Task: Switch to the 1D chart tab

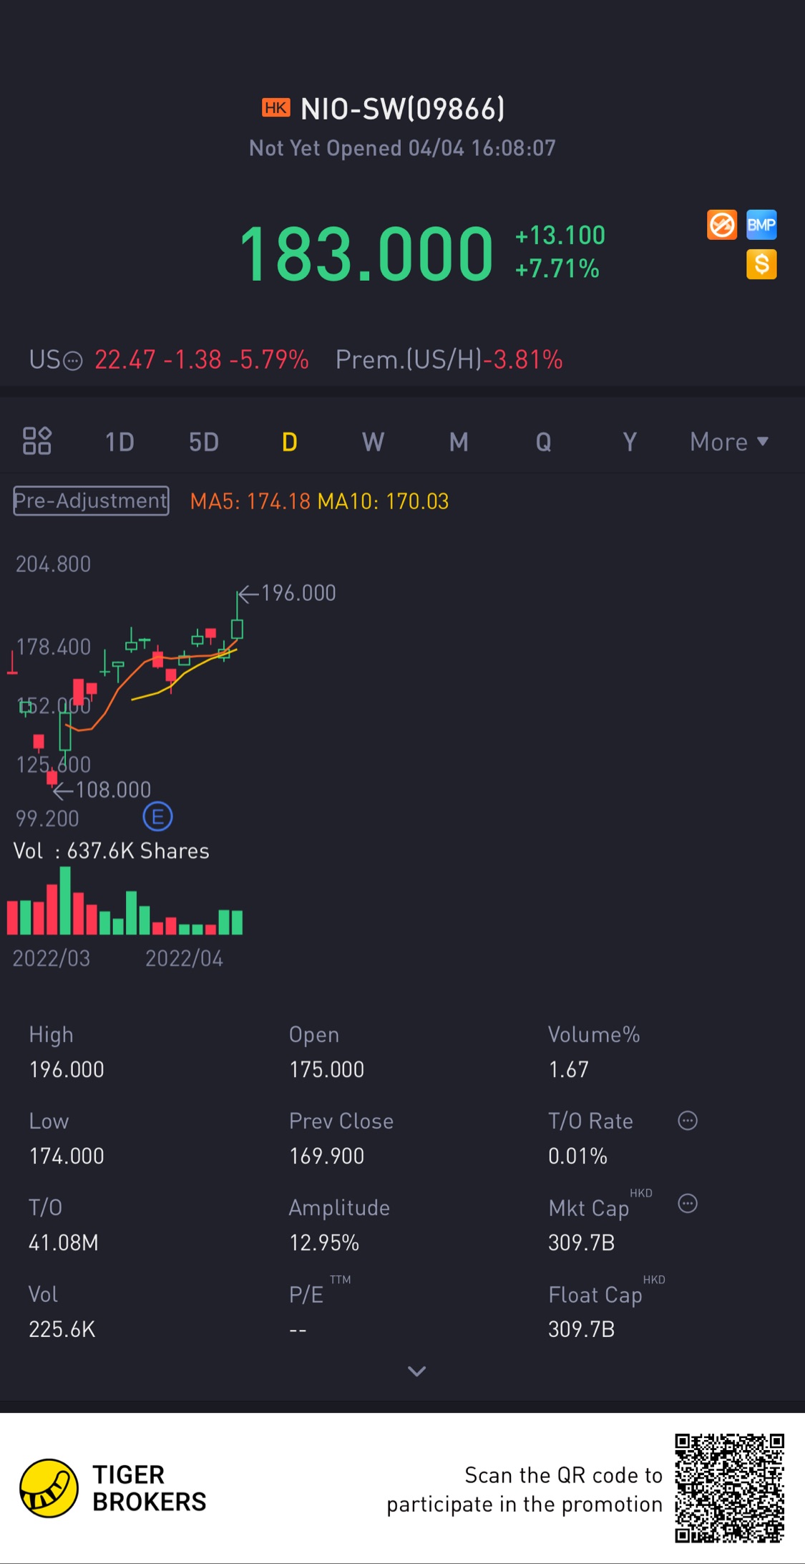Action: coord(119,442)
